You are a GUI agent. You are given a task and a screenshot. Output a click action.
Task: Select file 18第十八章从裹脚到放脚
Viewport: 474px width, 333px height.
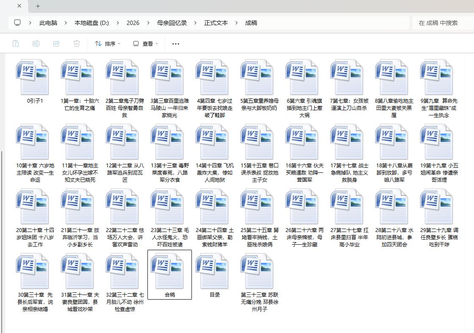394,153
